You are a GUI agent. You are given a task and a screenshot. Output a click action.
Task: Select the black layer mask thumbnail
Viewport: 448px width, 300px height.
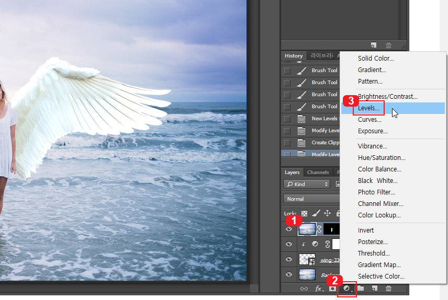coord(331,229)
